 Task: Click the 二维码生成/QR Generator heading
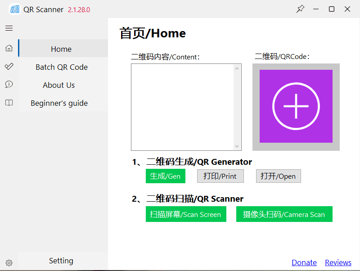[192, 162]
